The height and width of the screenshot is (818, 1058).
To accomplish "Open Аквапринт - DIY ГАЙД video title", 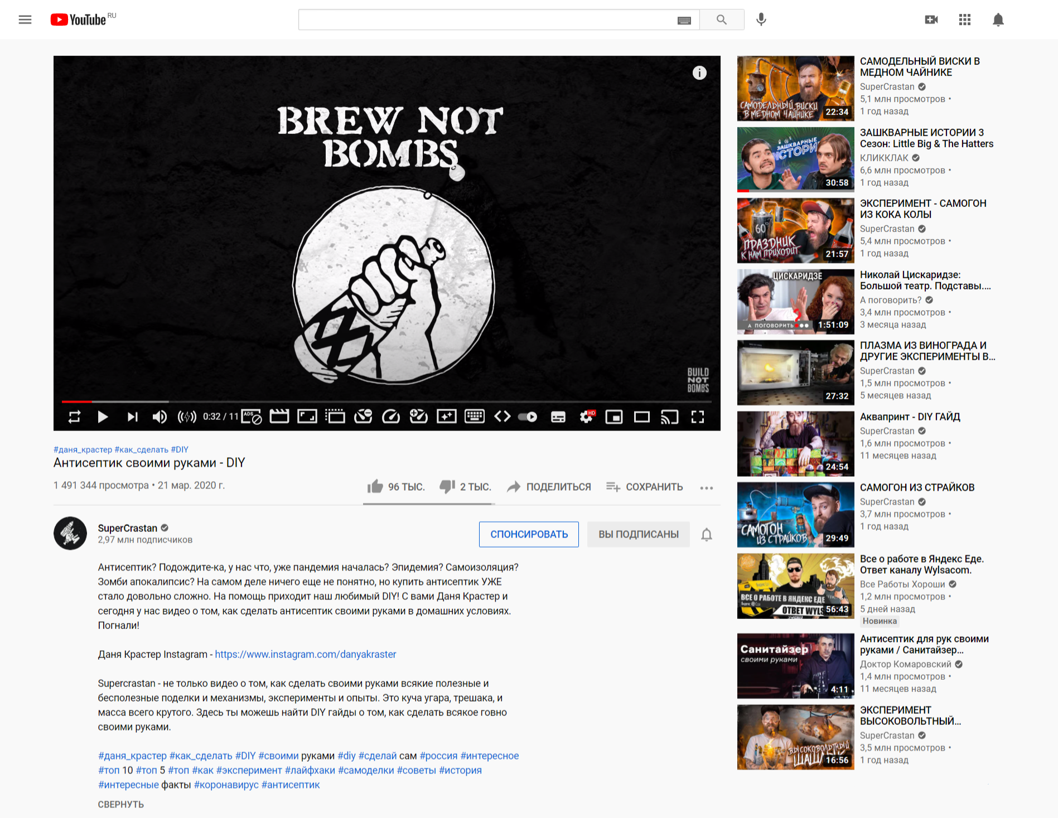I will tap(910, 417).
